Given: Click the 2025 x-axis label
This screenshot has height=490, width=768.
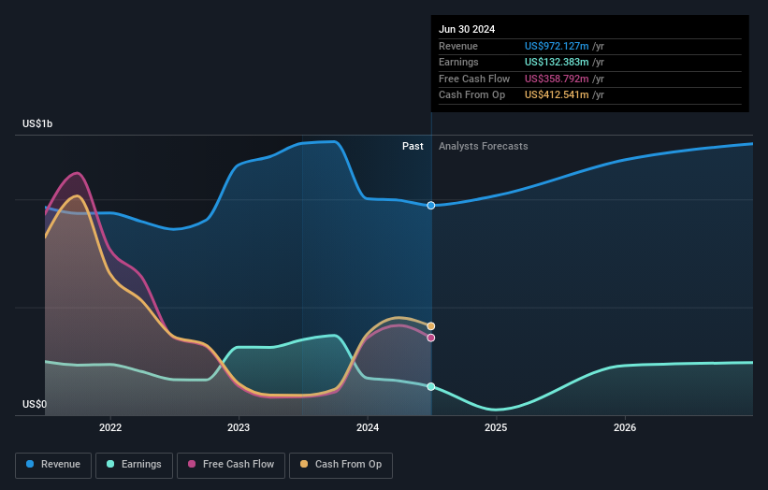Looking at the screenshot, I should pos(496,427).
